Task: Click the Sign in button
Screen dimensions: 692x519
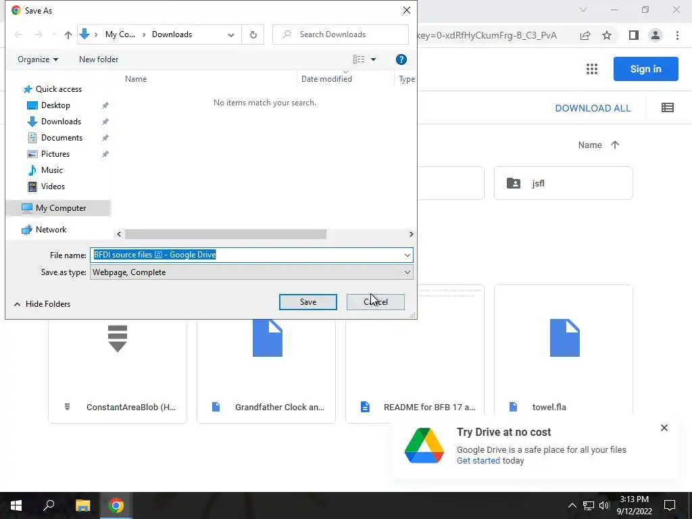Action: [645, 69]
